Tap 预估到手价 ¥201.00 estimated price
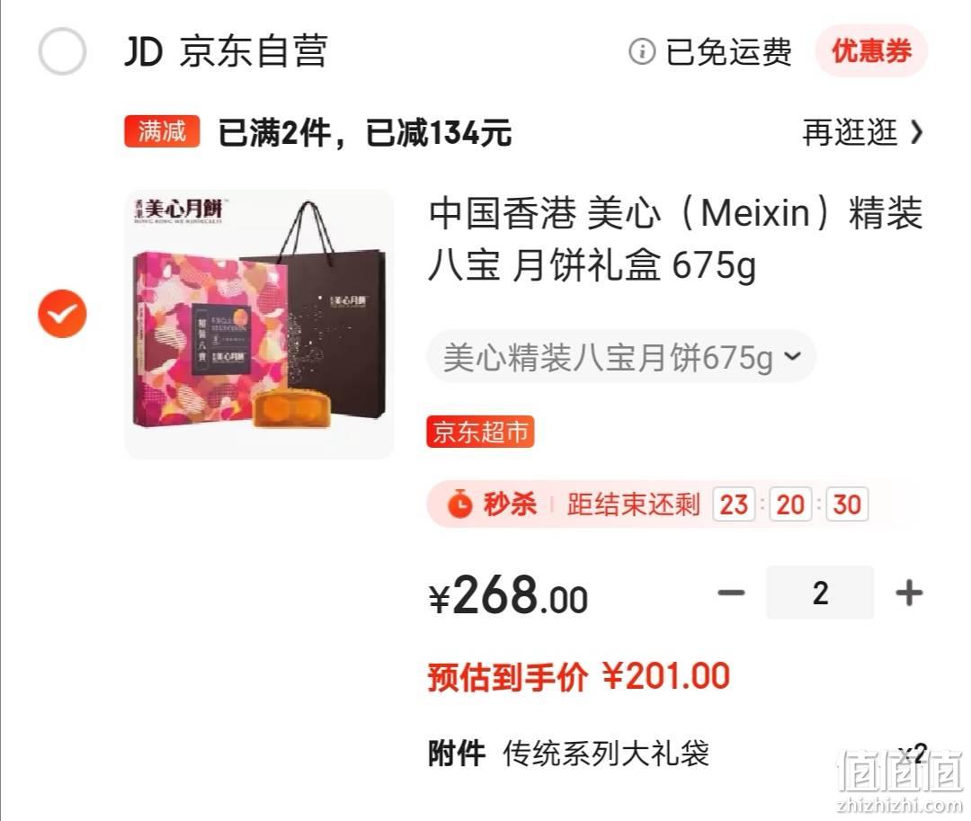971x821 pixels. coord(579,676)
